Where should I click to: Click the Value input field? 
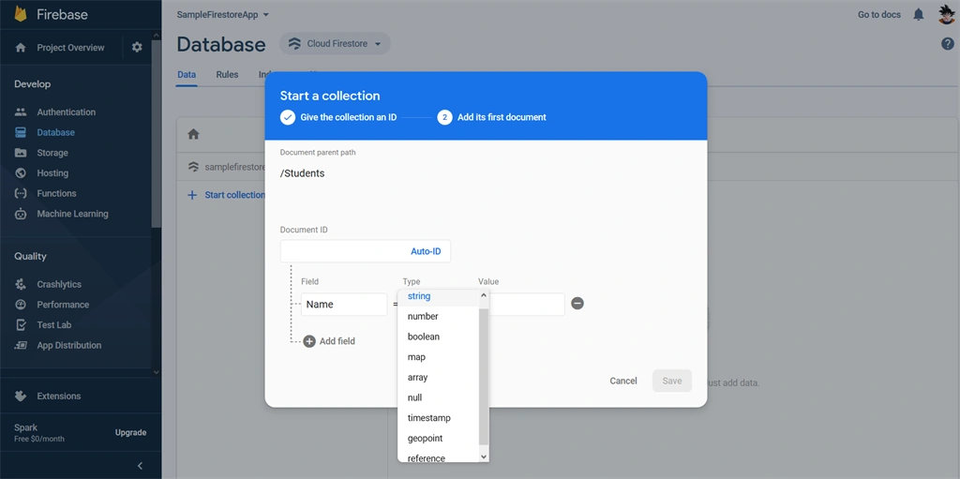tap(527, 305)
